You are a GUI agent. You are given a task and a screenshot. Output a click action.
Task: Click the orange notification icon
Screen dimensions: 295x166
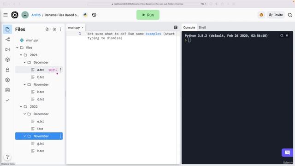(x=261, y=15)
